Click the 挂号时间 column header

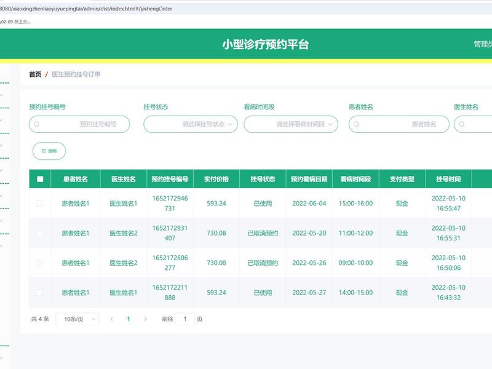pos(448,179)
